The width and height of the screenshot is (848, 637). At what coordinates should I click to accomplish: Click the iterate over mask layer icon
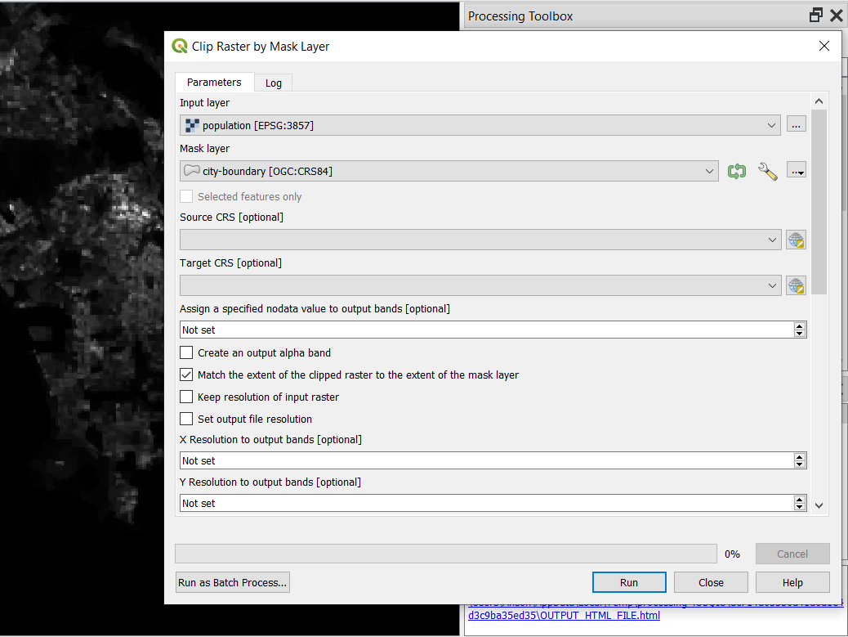click(736, 170)
